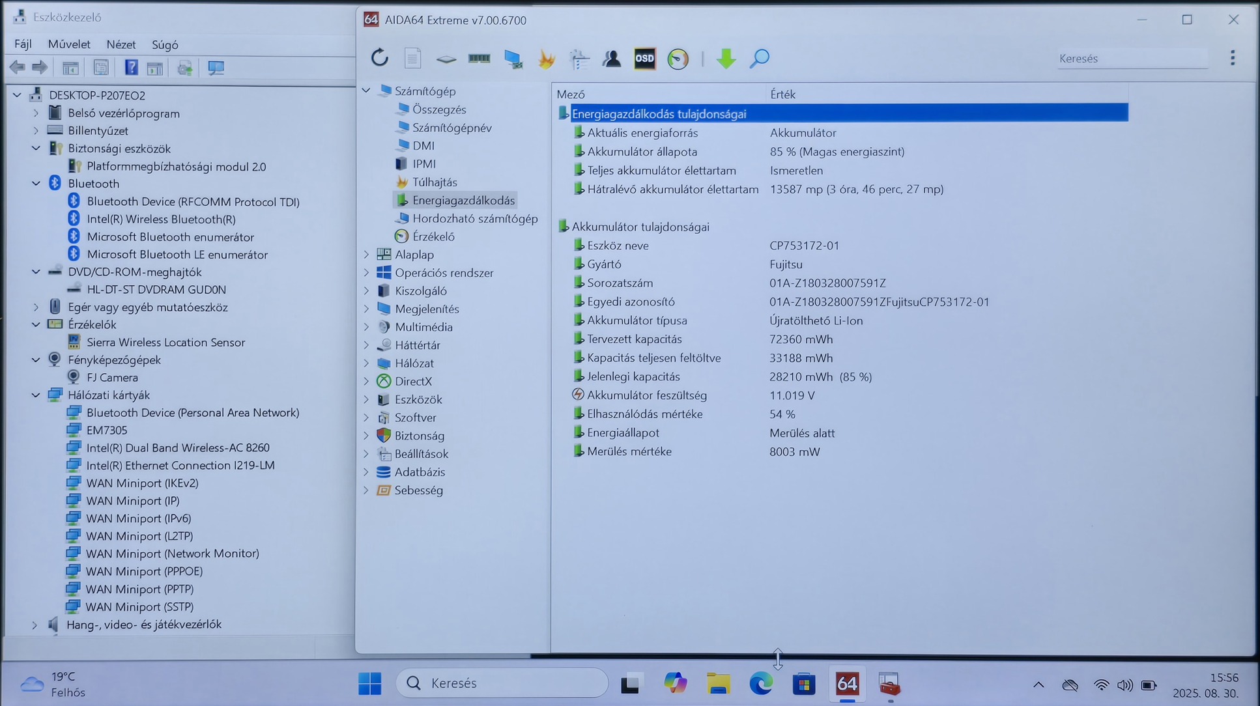
Task: Click the Érték column header
Action: click(x=782, y=94)
